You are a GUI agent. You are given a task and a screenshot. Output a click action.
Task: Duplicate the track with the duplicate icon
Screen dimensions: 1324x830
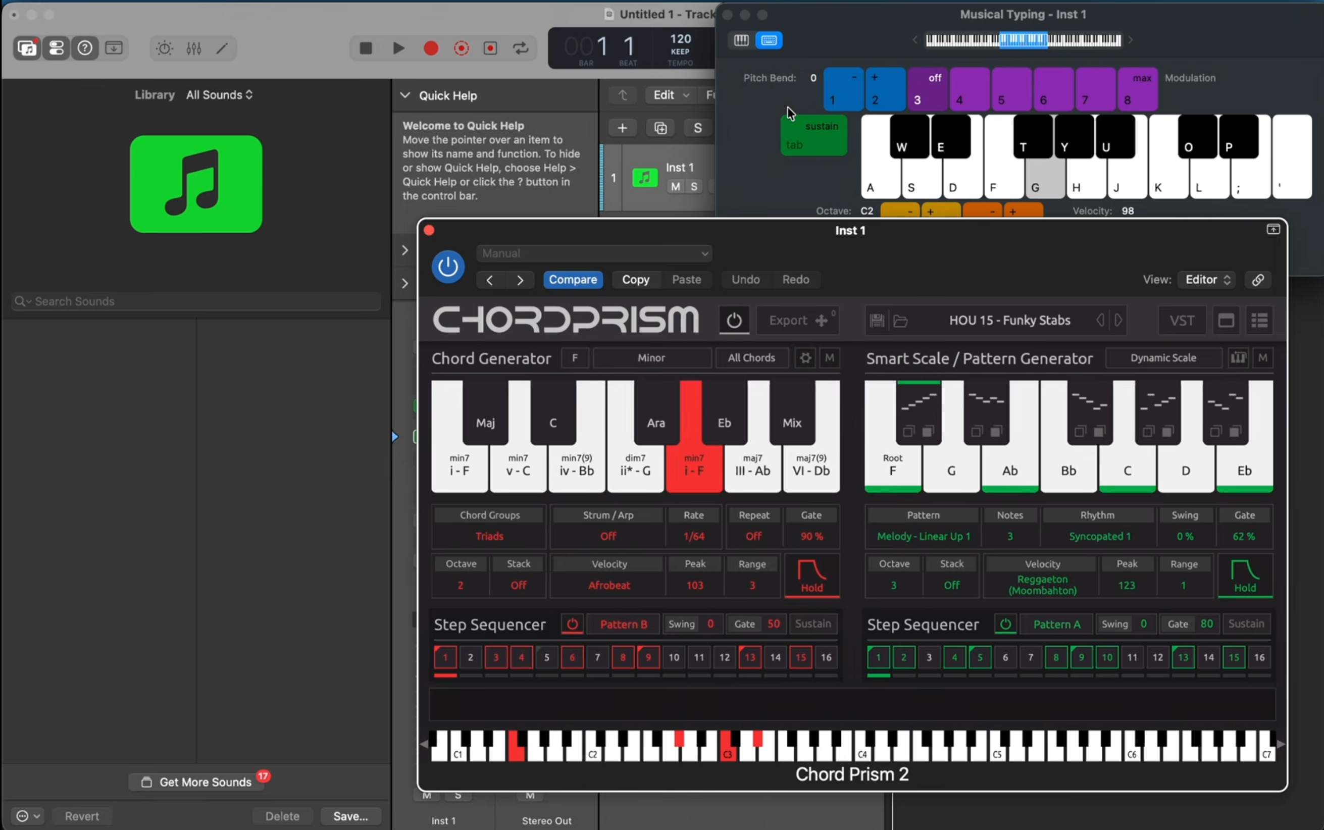coord(660,128)
